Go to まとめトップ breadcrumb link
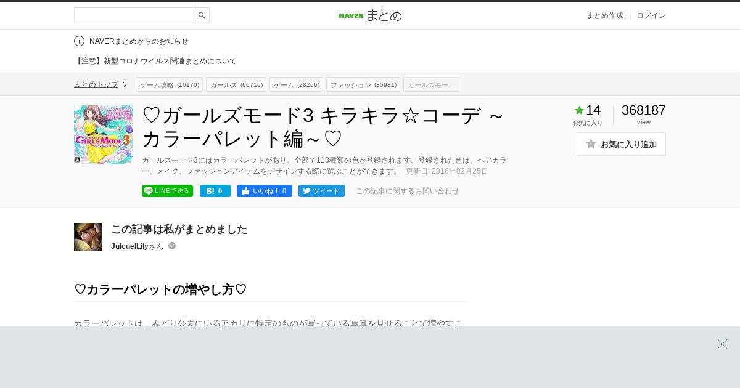The image size is (740, 388). (96, 84)
